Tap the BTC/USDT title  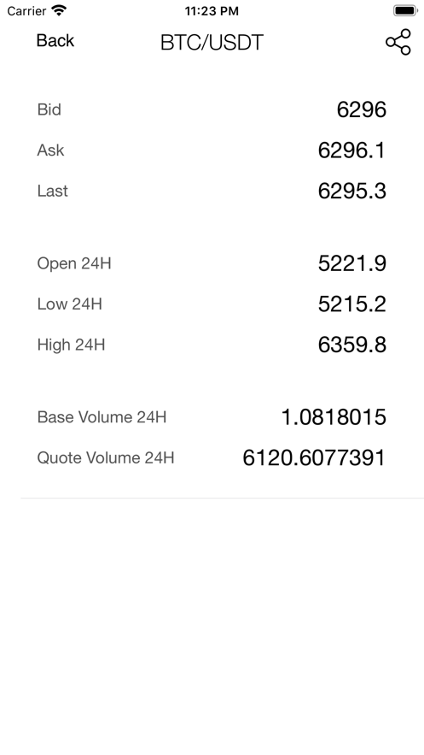coord(212,43)
